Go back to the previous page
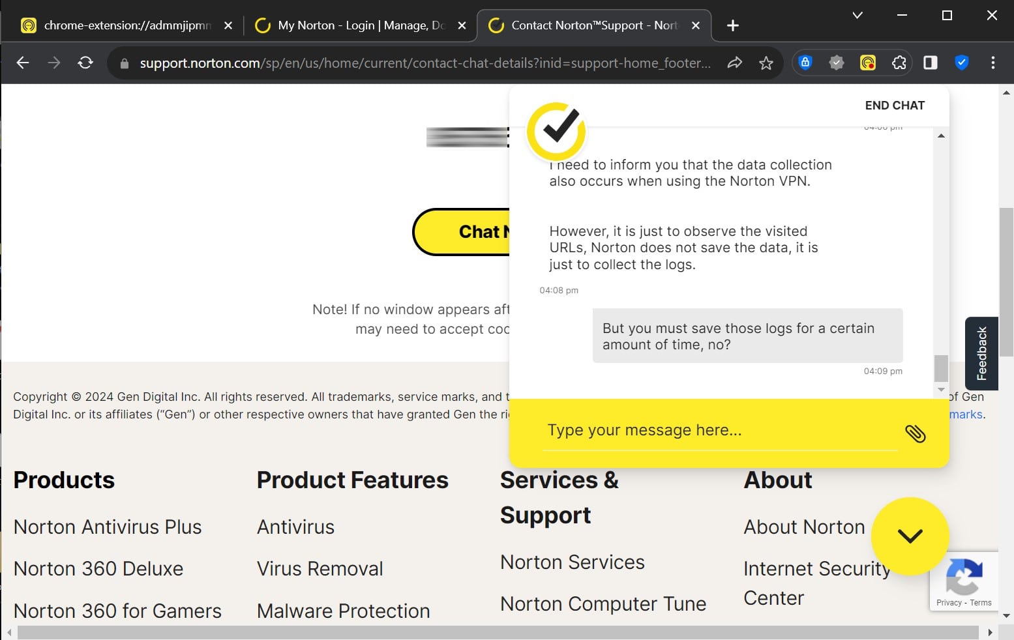1014x640 pixels. (23, 63)
